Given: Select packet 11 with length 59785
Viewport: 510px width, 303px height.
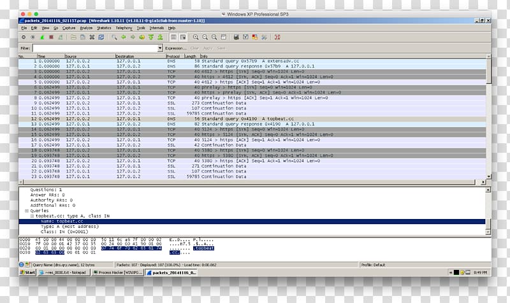Looking at the screenshot, I should coord(252,114).
